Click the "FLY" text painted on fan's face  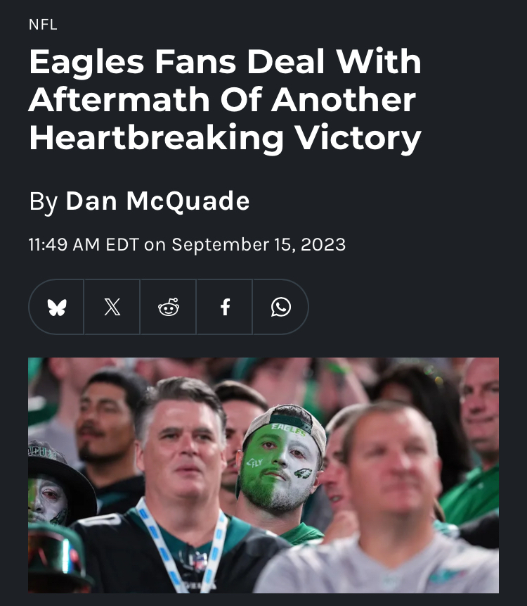(x=254, y=462)
